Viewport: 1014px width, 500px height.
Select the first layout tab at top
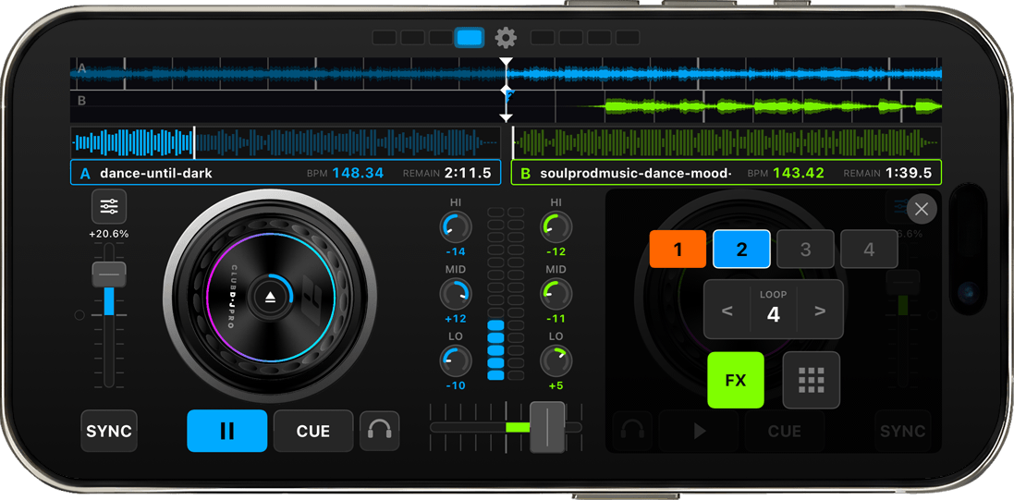point(385,38)
